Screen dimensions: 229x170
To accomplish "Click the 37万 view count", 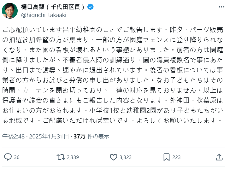I will 79,136.
